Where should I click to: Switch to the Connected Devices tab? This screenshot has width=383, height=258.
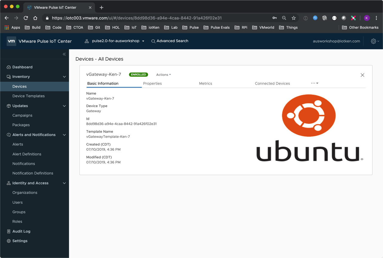pos(272,84)
